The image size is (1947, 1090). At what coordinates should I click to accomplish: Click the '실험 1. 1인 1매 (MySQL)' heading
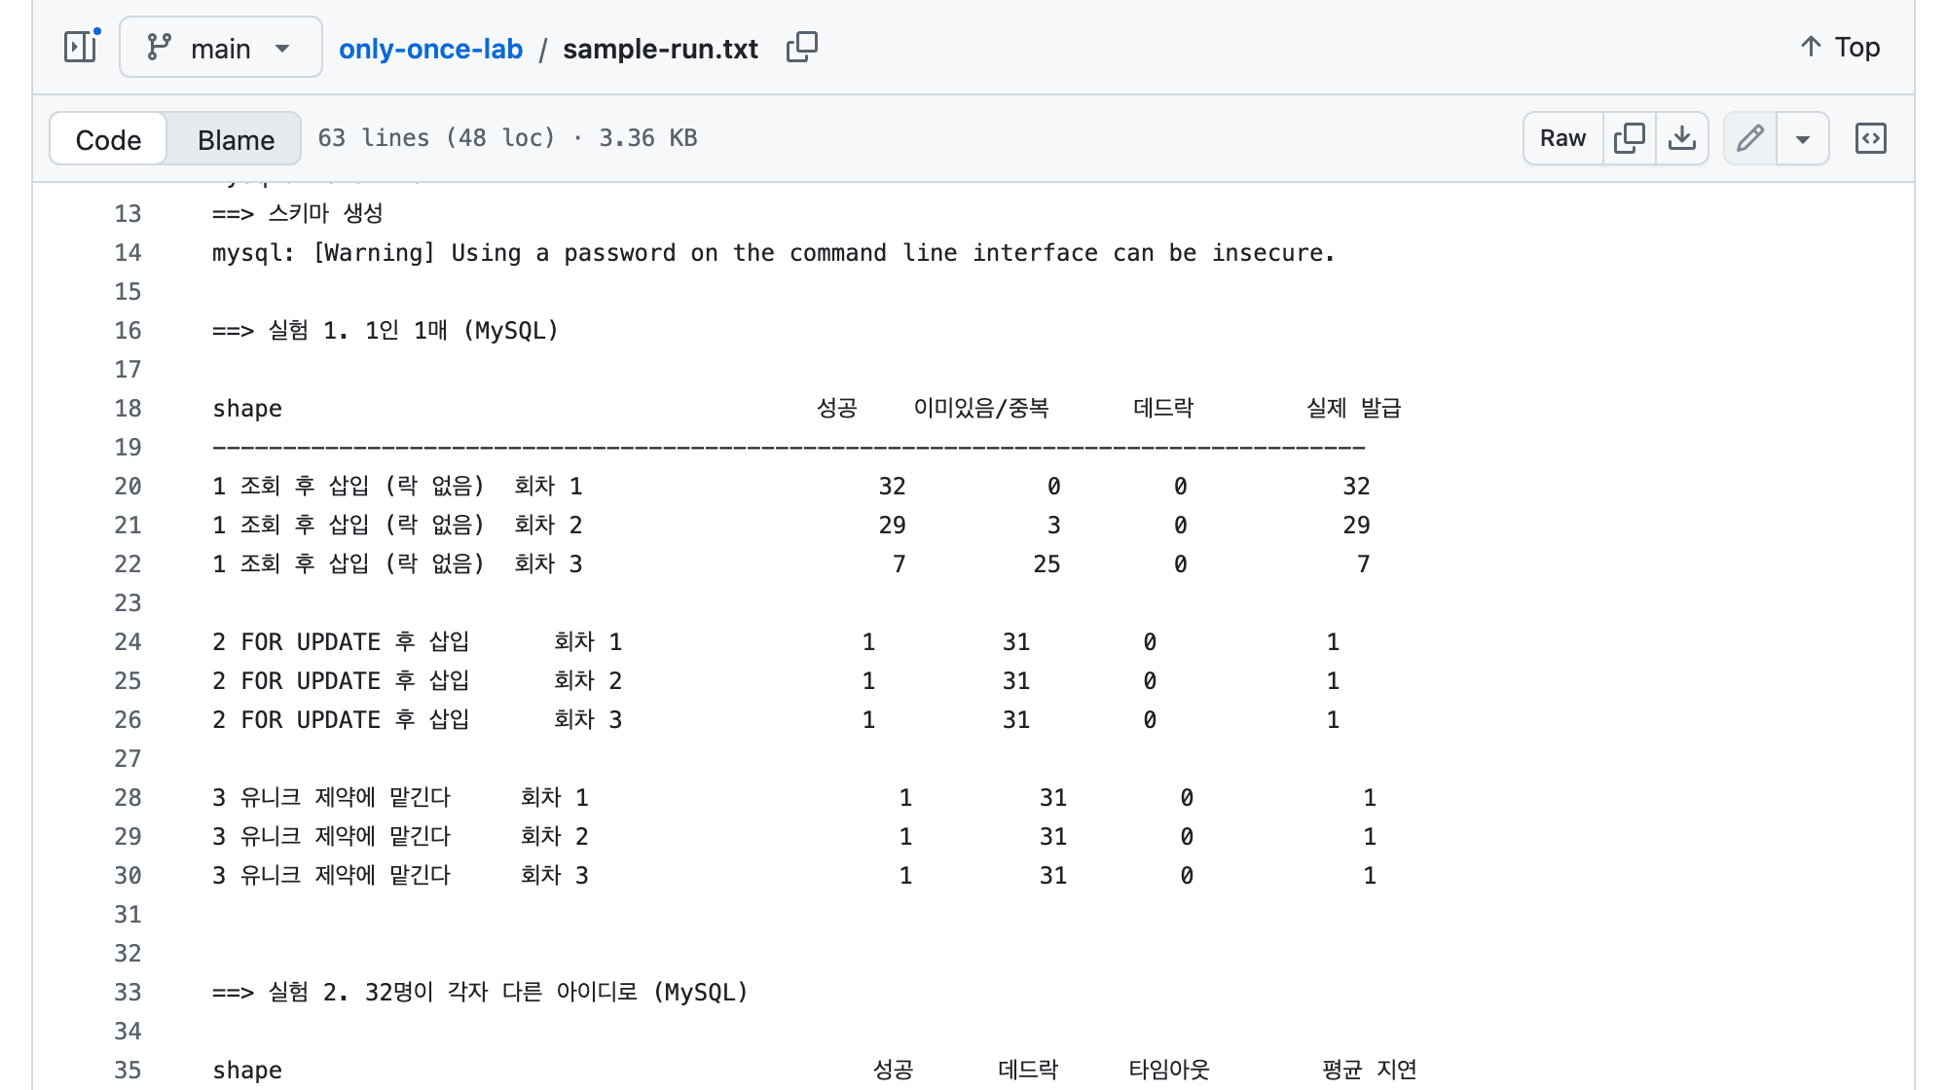(x=386, y=331)
